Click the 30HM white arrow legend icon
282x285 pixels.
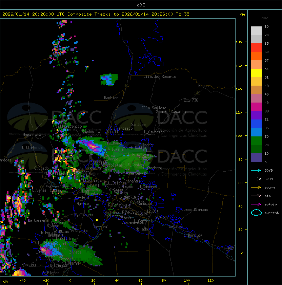(256, 179)
